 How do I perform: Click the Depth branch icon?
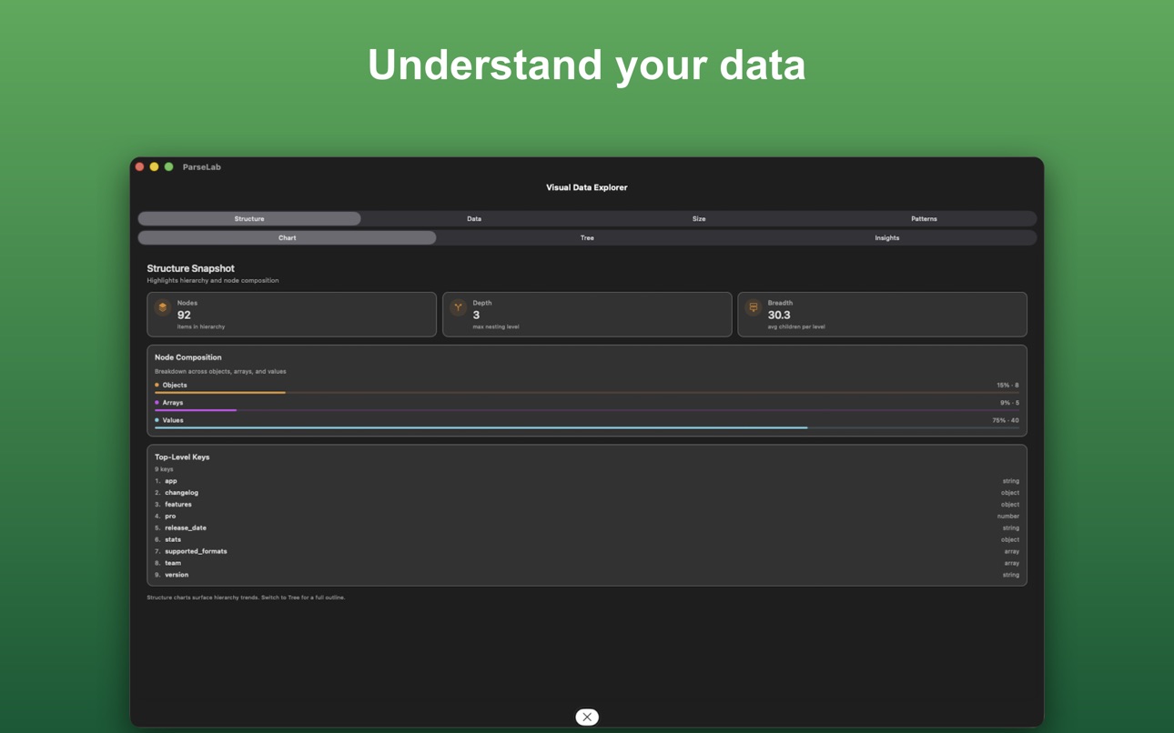(458, 307)
